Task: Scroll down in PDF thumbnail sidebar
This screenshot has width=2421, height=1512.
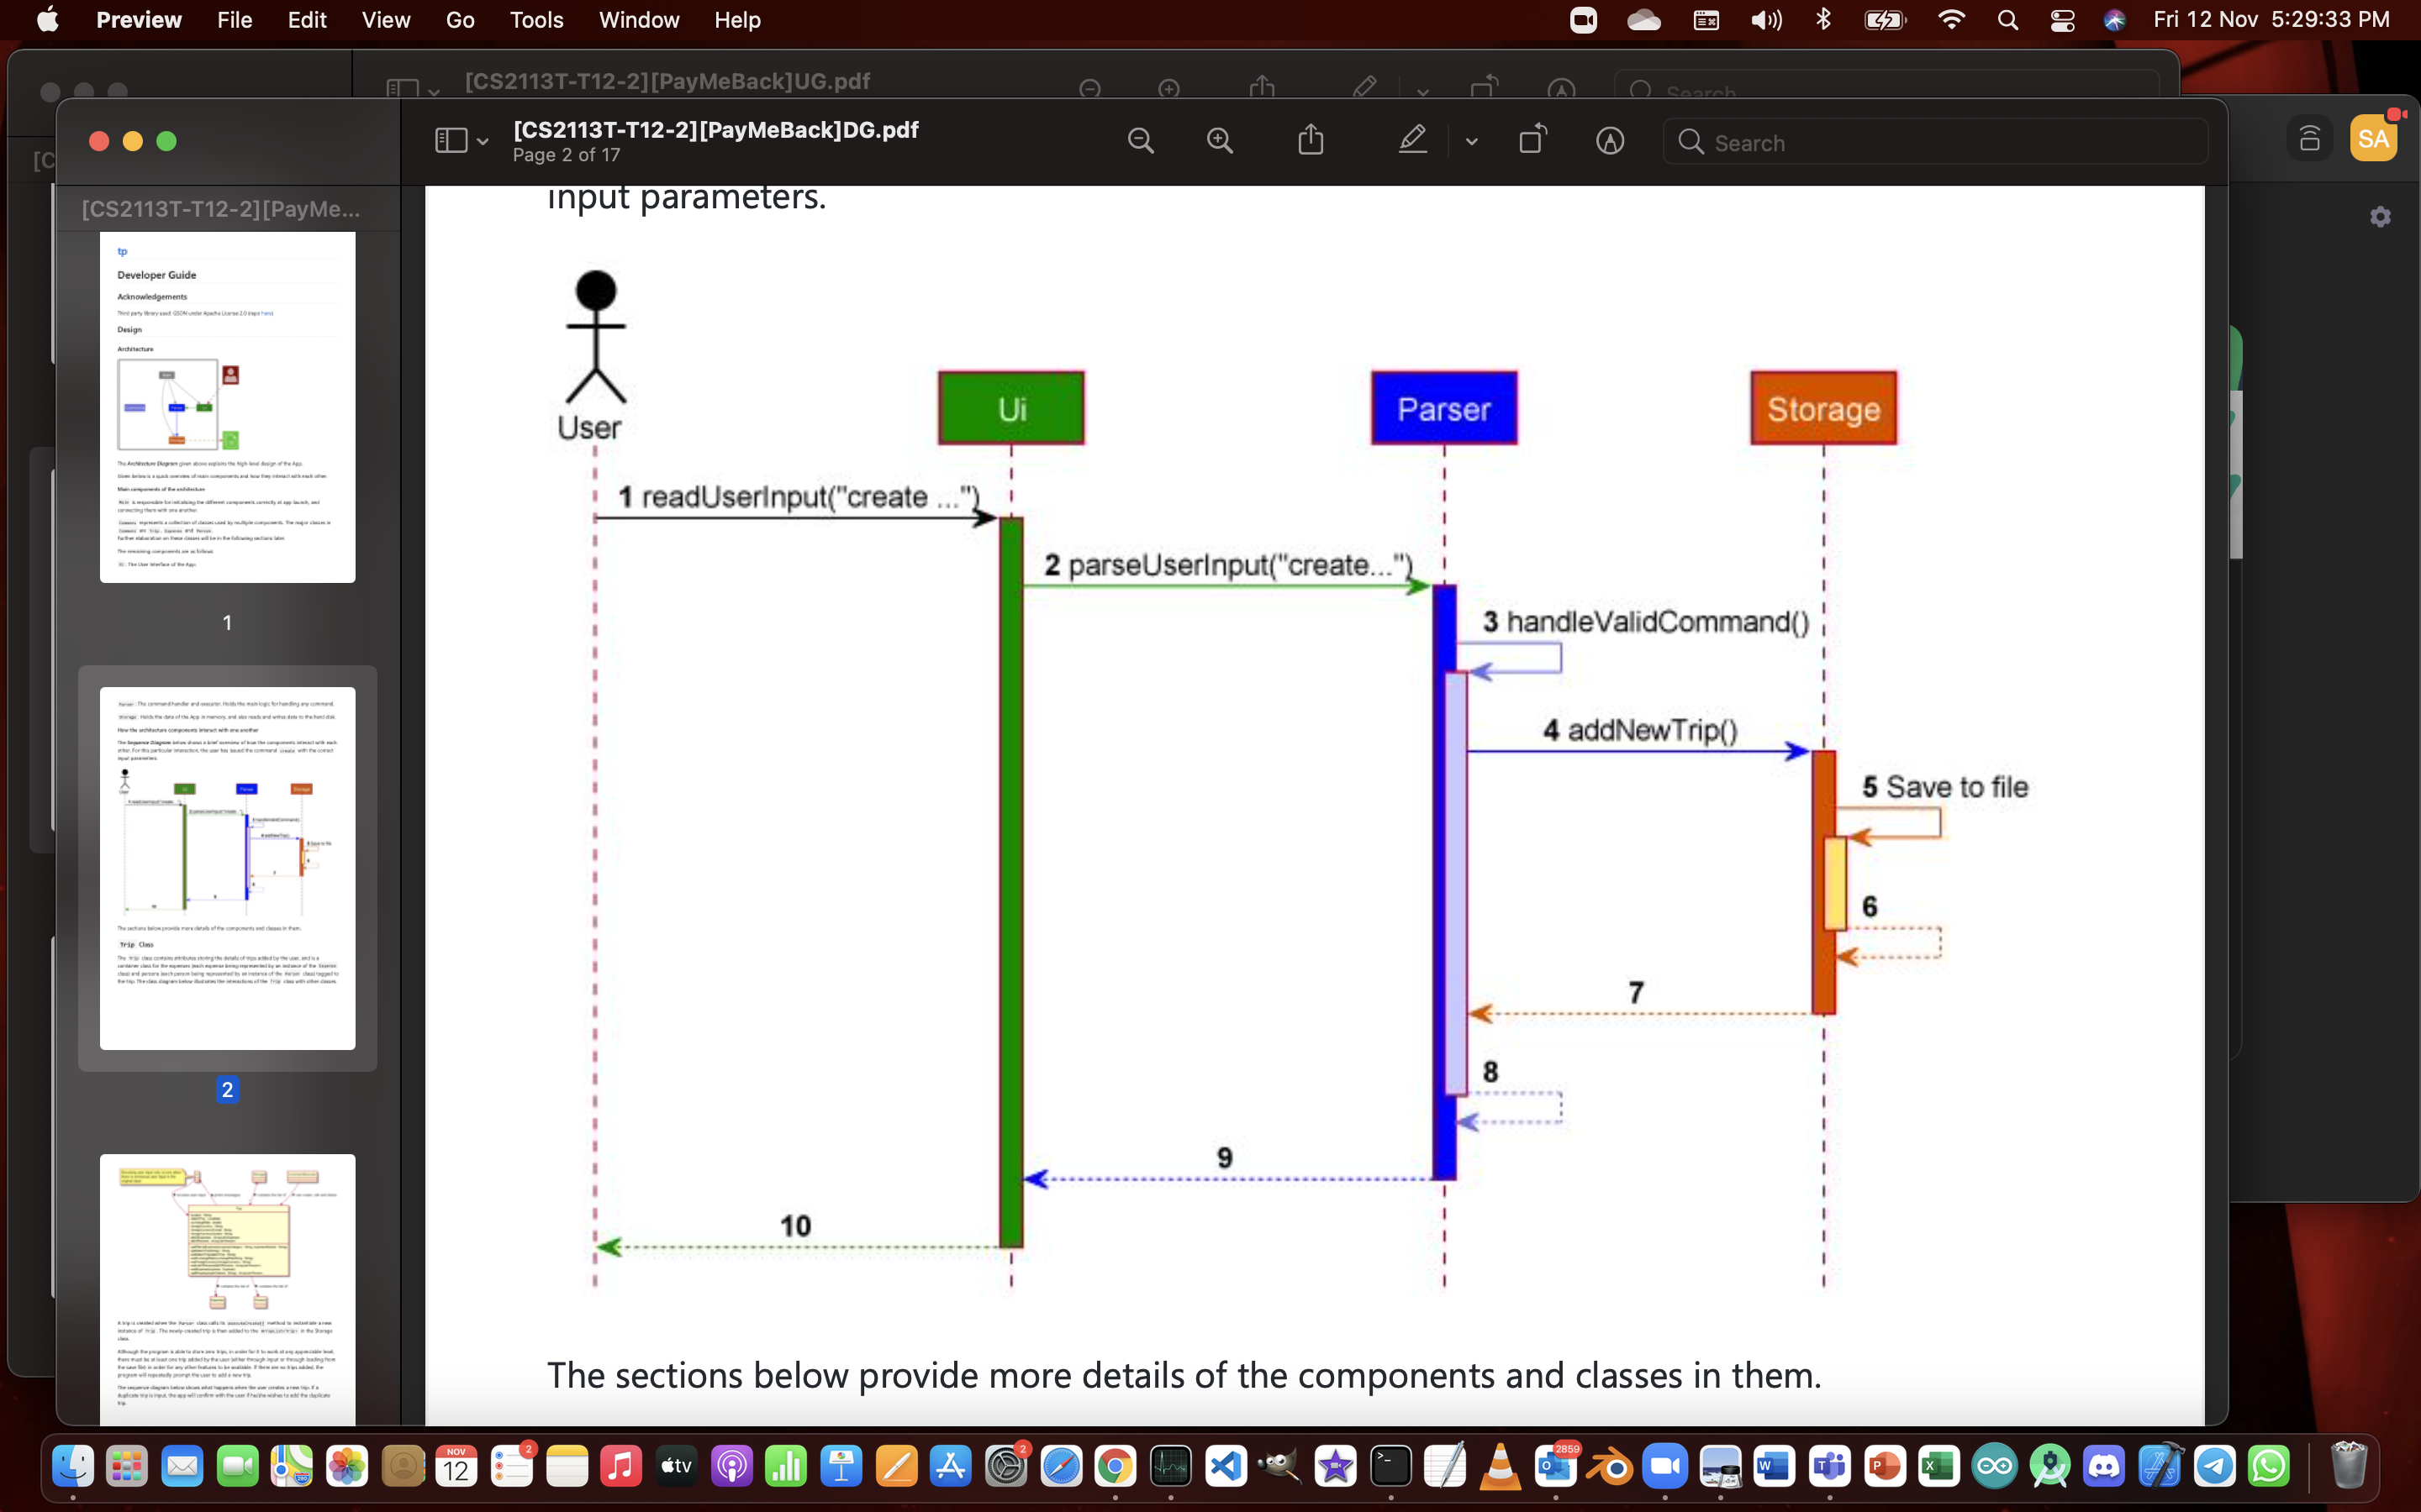Action: point(227,1428)
